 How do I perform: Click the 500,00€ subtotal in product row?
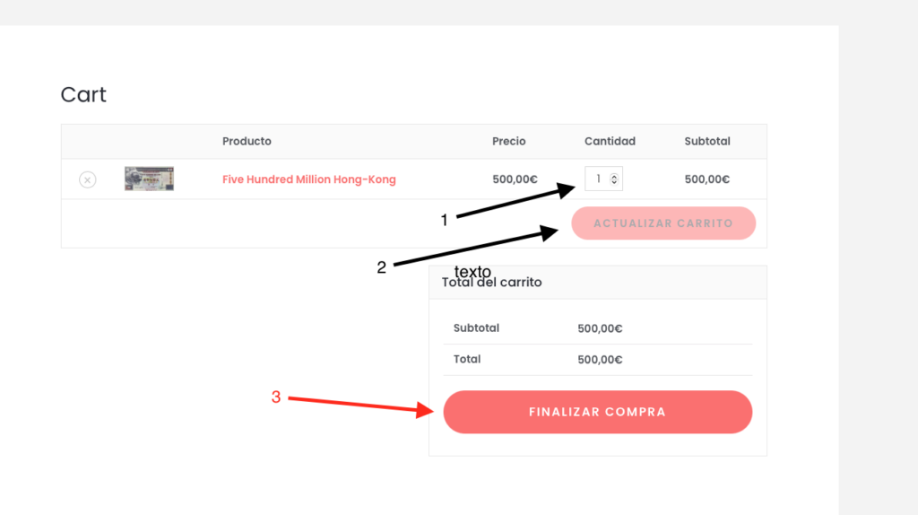click(x=706, y=179)
